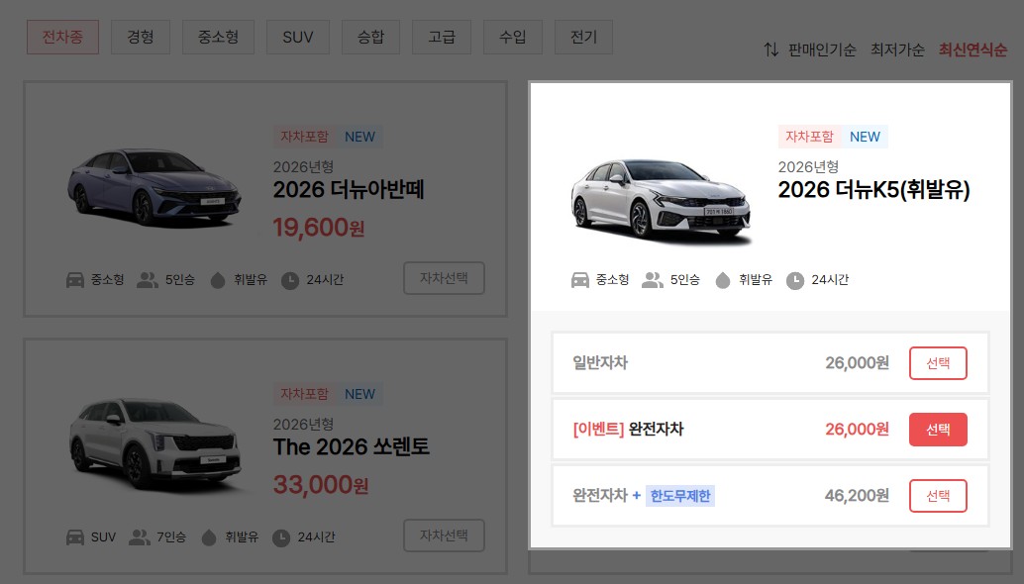The image size is (1024, 584).
Task: Sort by 최신연식순
Action: click(x=973, y=49)
